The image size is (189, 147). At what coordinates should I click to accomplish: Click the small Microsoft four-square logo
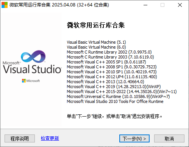(24, 81)
